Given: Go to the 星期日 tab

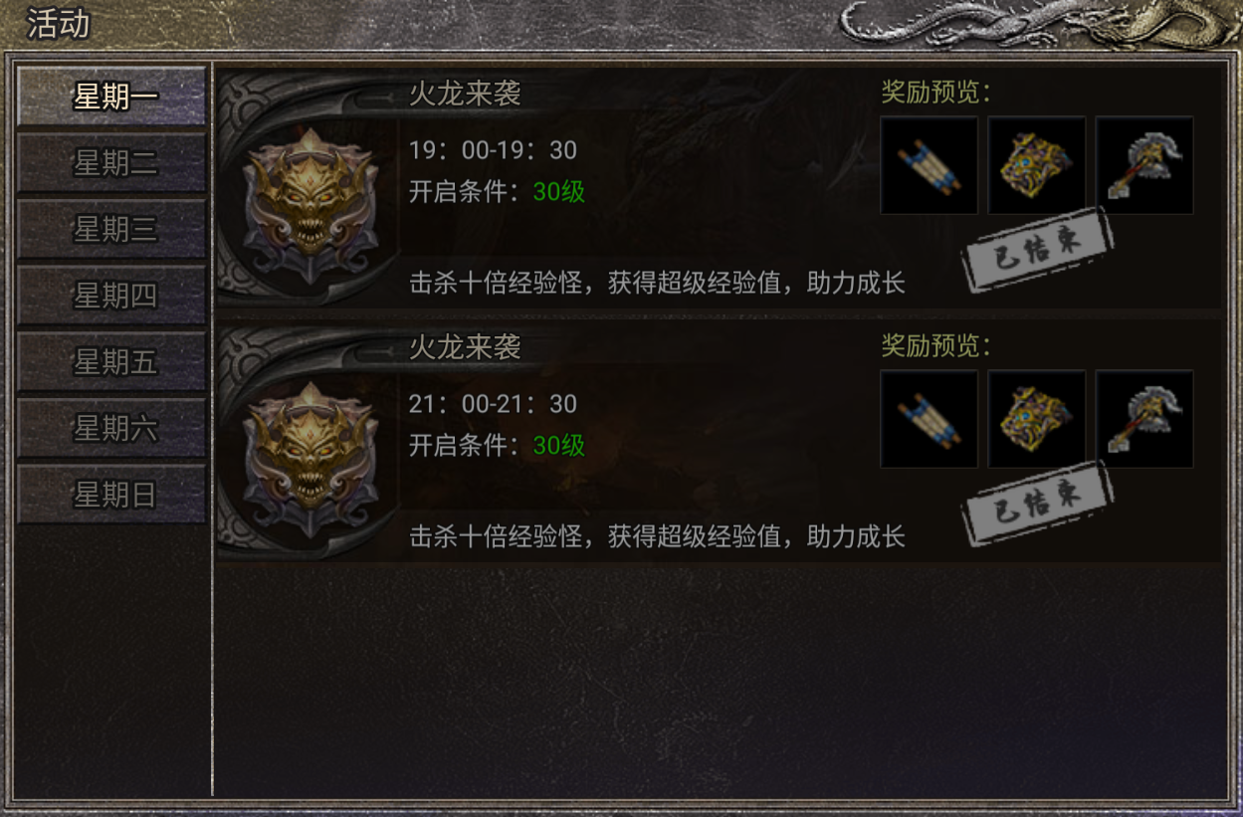Looking at the screenshot, I should click(x=112, y=494).
